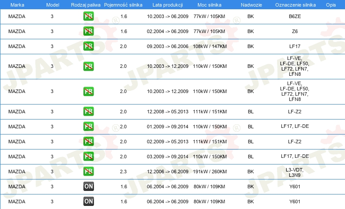Click the power value 108kW / 147KM
345x209 pixels.
pos(210,46)
